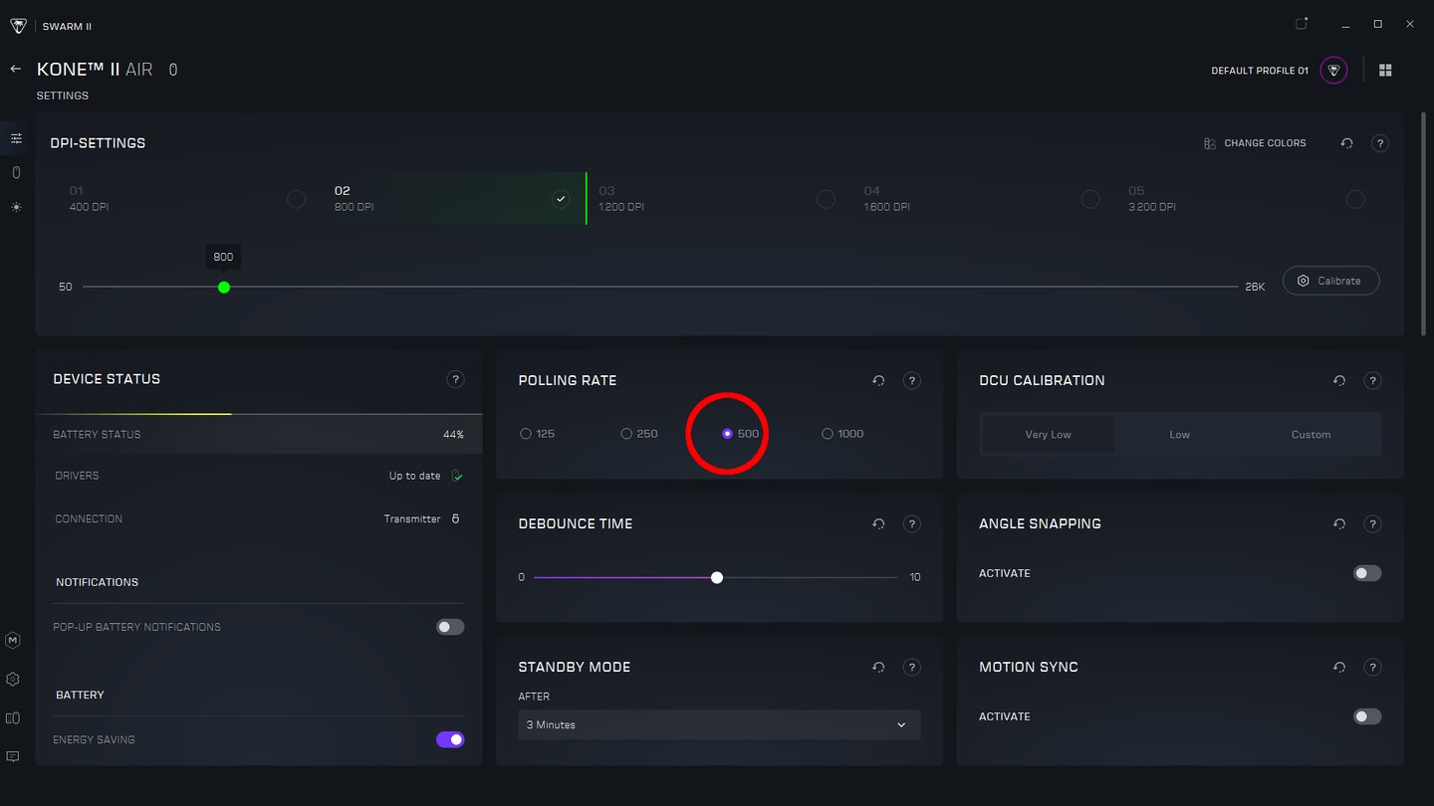1434x806 pixels.
Task: Open the button assignment mouse icon in sidebar
Action: 16,173
